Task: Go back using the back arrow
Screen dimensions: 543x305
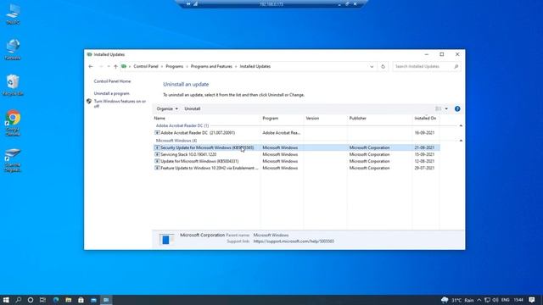Action: point(91,66)
